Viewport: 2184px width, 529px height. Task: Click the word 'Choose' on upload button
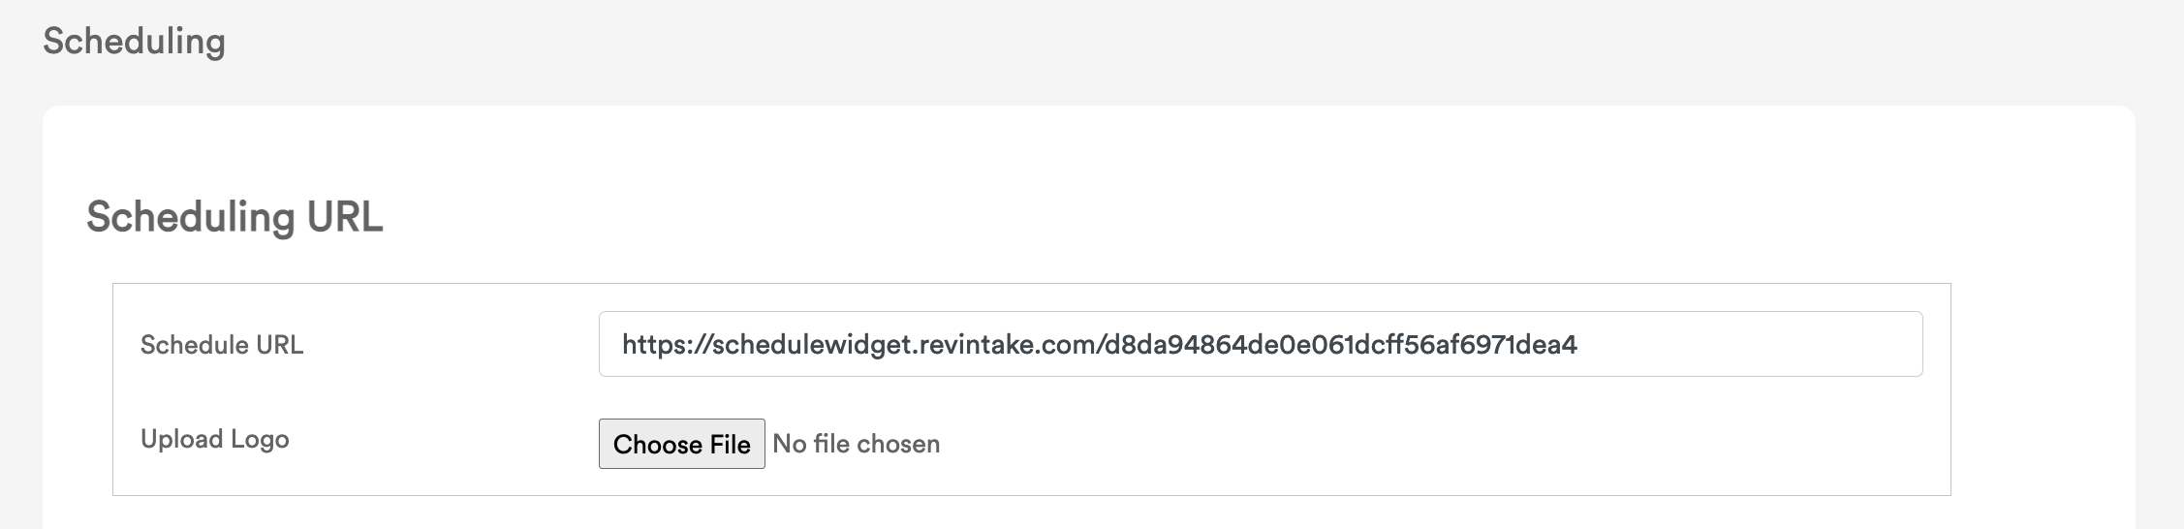coord(658,445)
